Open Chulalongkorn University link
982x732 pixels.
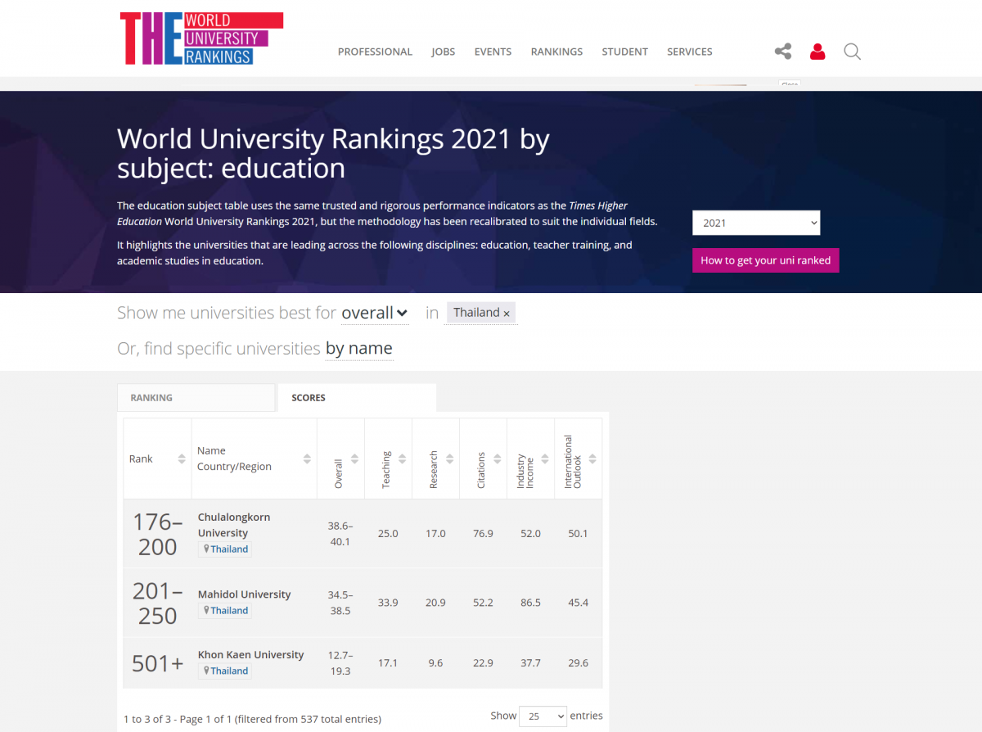(x=234, y=525)
